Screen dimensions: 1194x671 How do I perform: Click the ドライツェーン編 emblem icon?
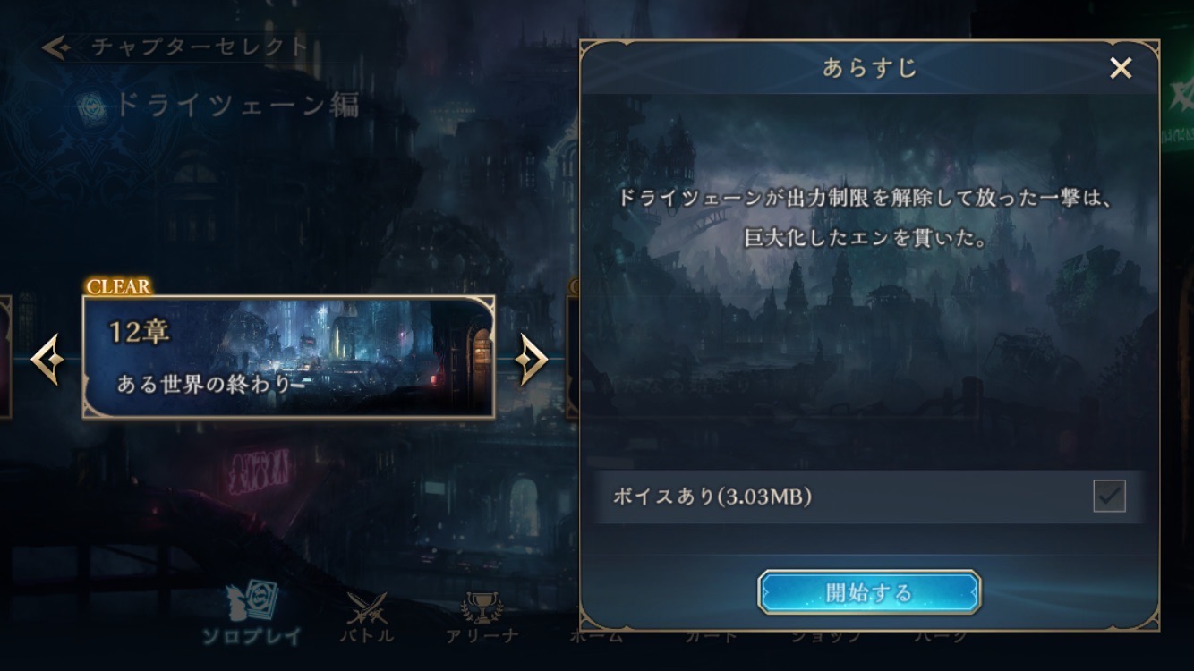90,107
